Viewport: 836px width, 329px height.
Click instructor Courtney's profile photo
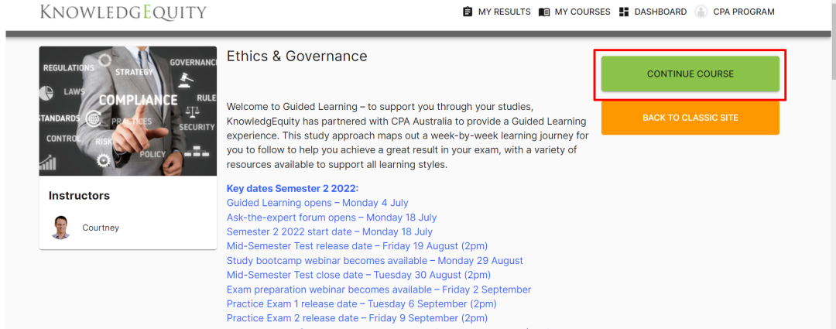[x=60, y=228]
